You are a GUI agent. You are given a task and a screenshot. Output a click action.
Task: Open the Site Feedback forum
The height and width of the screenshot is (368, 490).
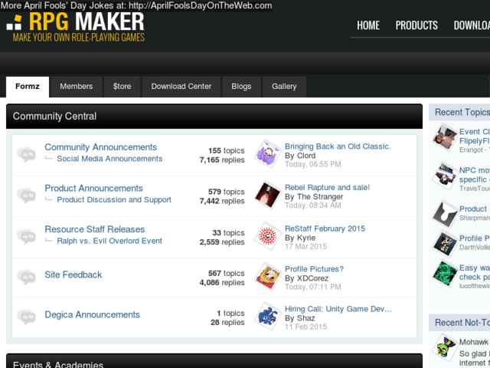point(73,274)
